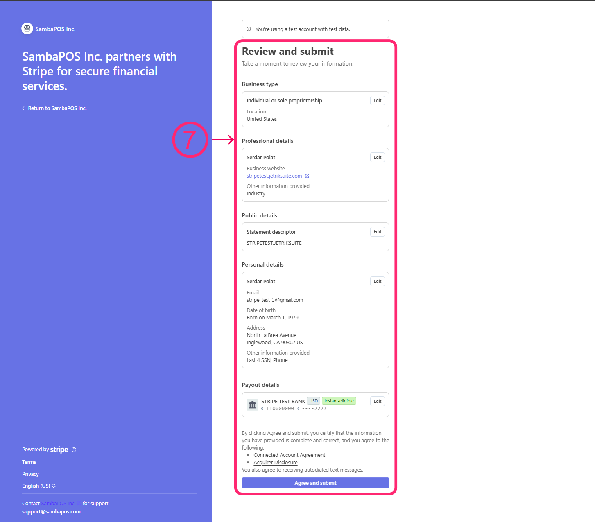Edit the Professional details section
The height and width of the screenshot is (522, 595).
[378, 158]
